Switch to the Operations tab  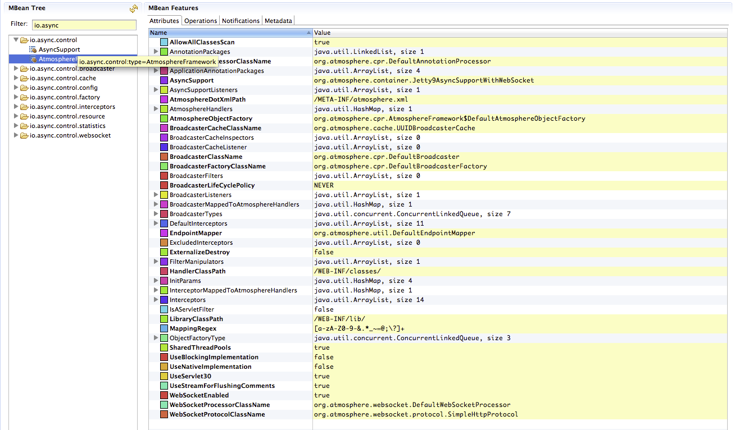(x=201, y=21)
